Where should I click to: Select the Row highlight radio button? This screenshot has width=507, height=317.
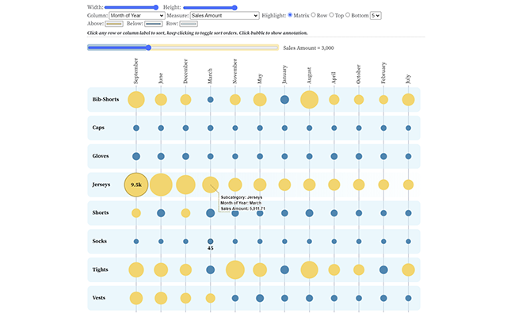(313, 15)
